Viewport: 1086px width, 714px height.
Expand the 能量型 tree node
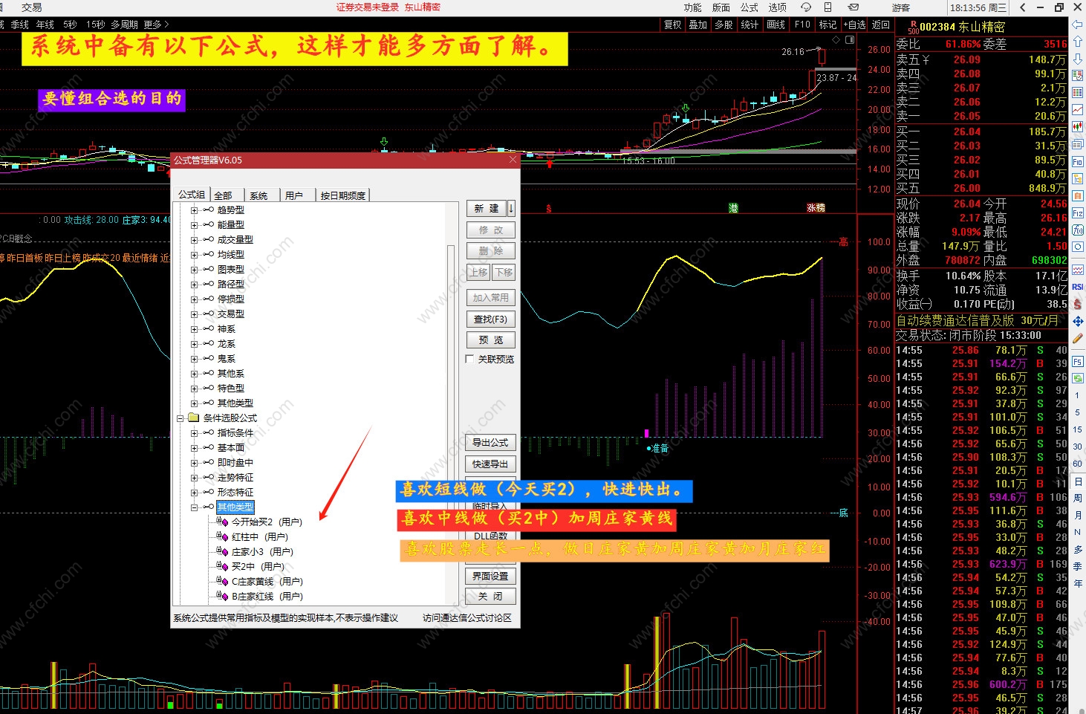pyautogui.click(x=194, y=225)
